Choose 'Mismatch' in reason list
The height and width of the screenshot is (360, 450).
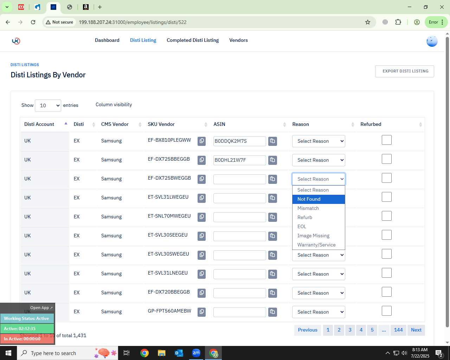pyautogui.click(x=319, y=208)
